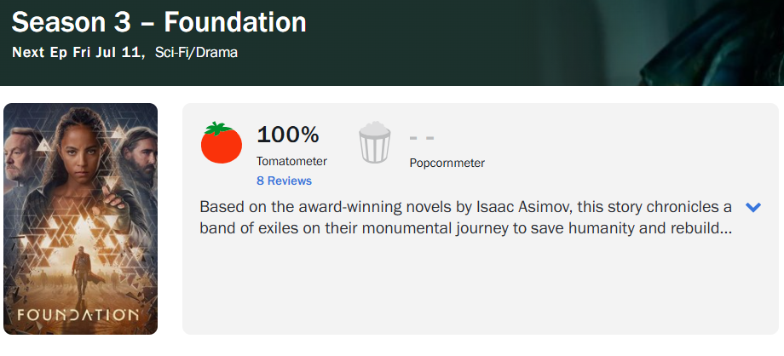Click the red Fresh tomato icon
Image resolution: width=784 pixels, height=356 pixels.
pos(221,142)
